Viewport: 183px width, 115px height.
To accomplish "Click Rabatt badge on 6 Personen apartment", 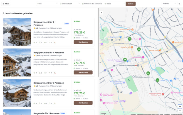I will coord(77,82).
